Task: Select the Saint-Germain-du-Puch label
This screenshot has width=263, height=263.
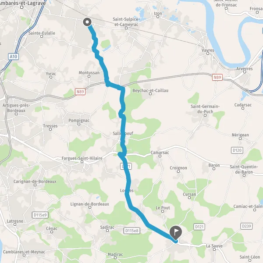Action: [x=205, y=109]
